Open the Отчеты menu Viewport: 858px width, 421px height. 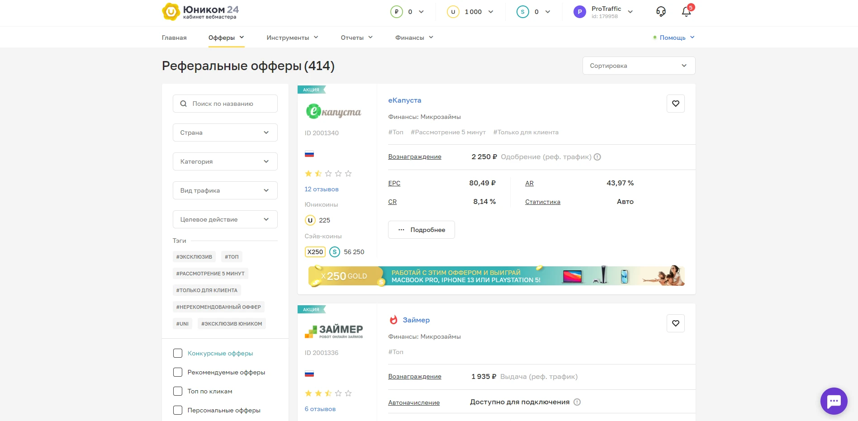(357, 38)
